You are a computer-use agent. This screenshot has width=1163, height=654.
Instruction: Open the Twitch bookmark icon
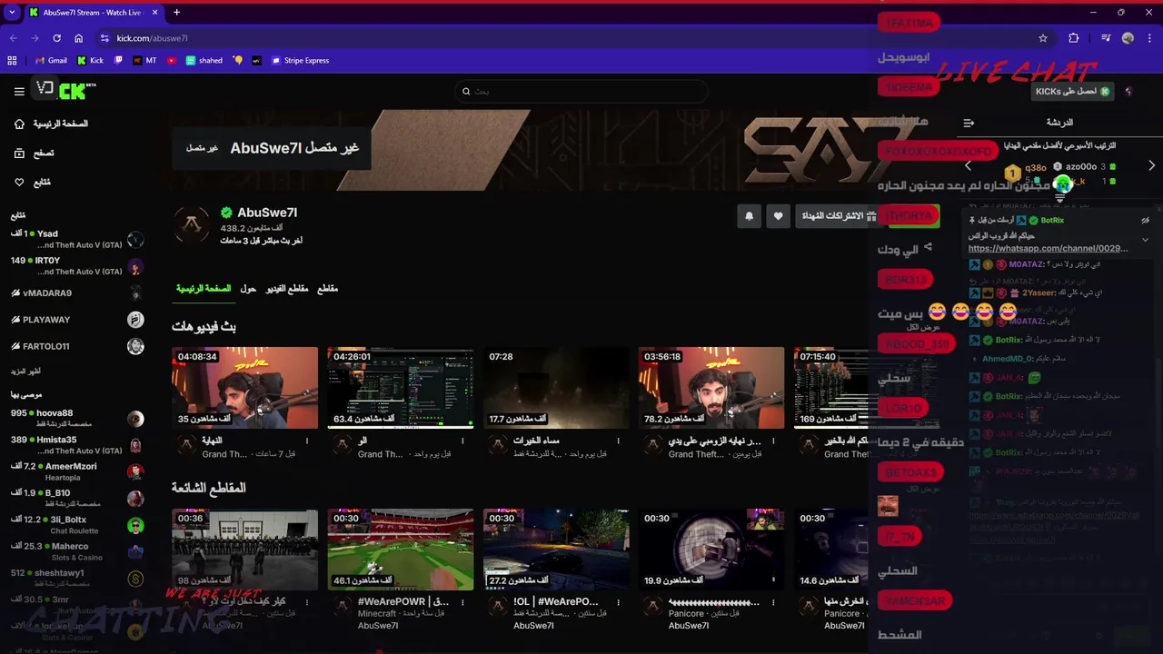pyautogui.click(x=118, y=61)
